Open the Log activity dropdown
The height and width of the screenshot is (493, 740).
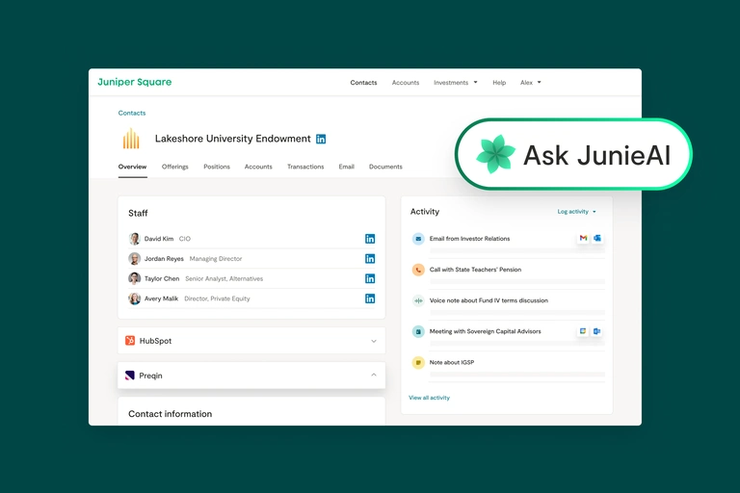tap(577, 211)
